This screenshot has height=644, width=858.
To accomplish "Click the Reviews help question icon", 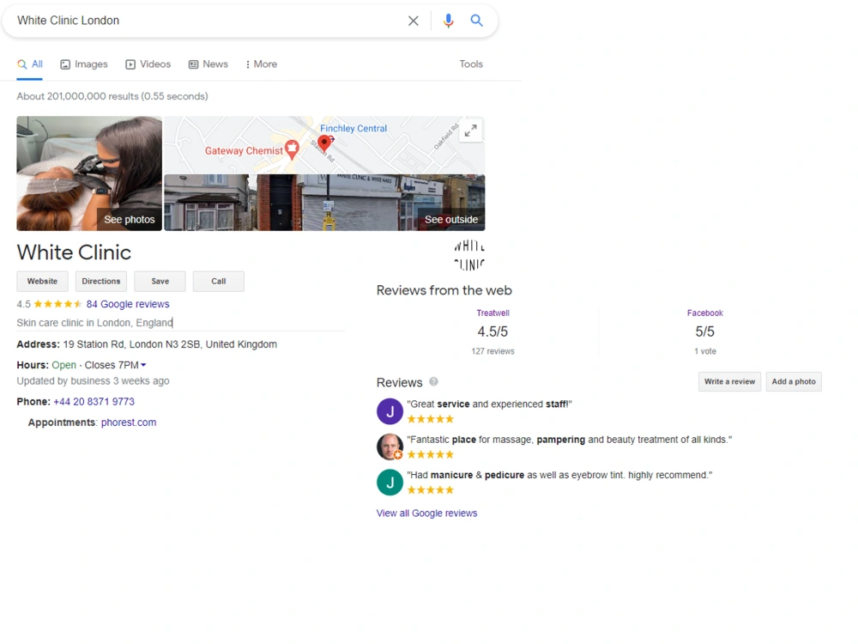I will [433, 382].
